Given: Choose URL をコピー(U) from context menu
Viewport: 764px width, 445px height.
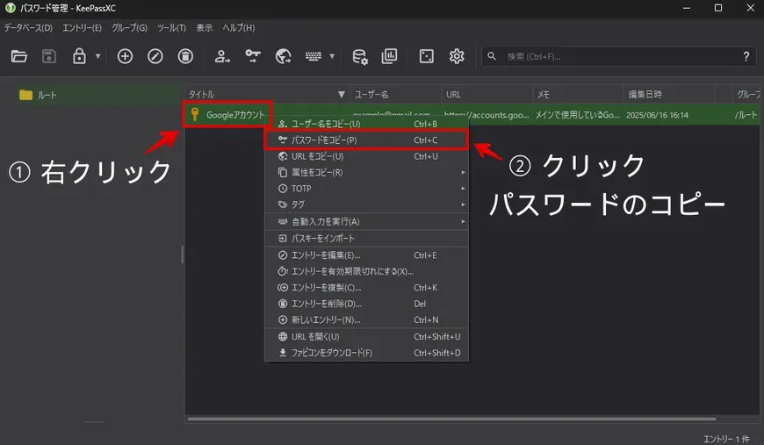Looking at the screenshot, I should click(366, 156).
